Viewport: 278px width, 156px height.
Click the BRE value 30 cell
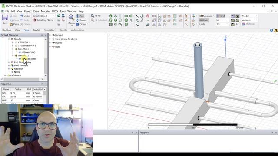pos(18,101)
